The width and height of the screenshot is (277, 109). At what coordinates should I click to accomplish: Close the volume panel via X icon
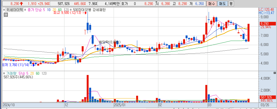274,73
